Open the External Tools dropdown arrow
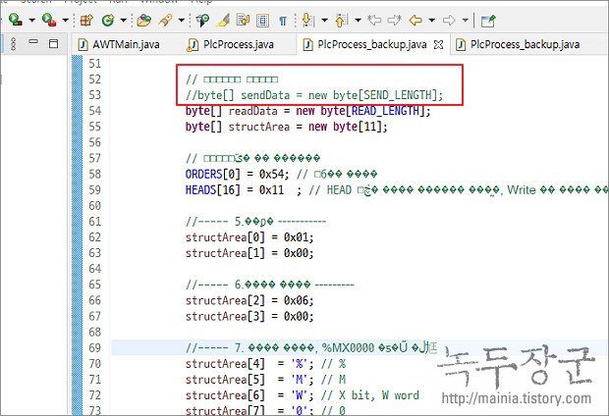 click(65, 21)
